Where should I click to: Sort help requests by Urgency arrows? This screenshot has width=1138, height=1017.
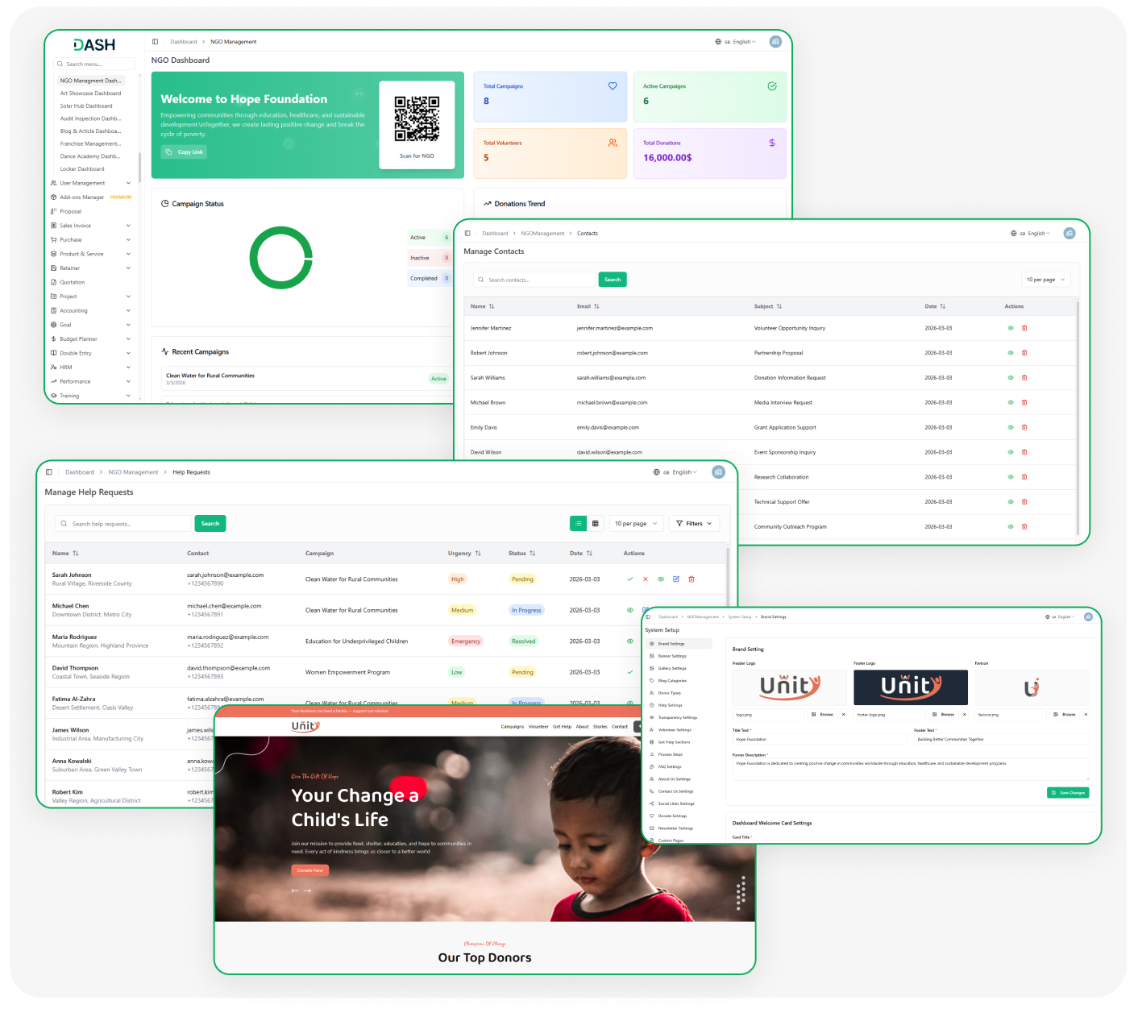click(478, 554)
